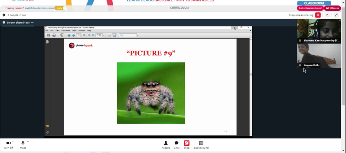Screen dimensions: 346x153
Task: Open the Pages panel icon in Reader sidebar
Action: (x=47, y=42)
